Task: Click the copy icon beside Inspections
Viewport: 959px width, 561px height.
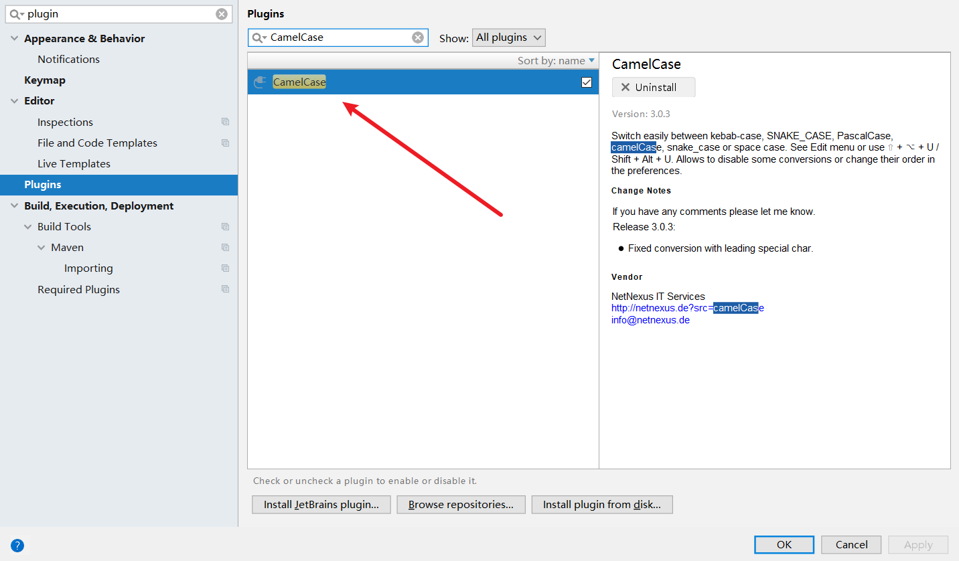Action: coord(225,122)
